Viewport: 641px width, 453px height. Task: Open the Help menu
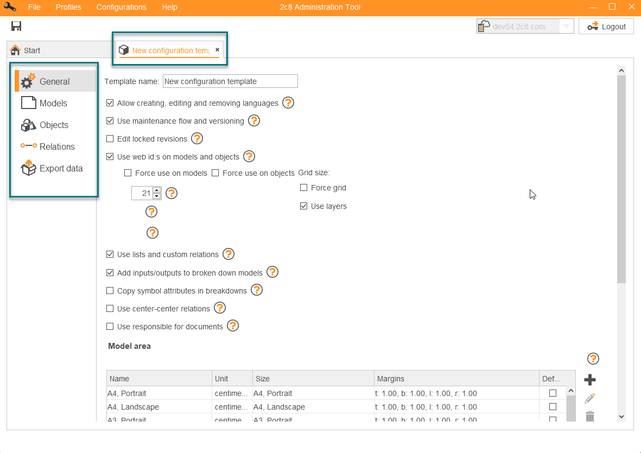(x=170, y=7)
